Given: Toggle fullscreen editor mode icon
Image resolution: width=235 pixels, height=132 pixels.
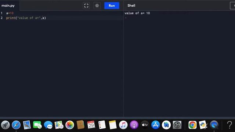Looking at the screenshot, I should point(86,6).
